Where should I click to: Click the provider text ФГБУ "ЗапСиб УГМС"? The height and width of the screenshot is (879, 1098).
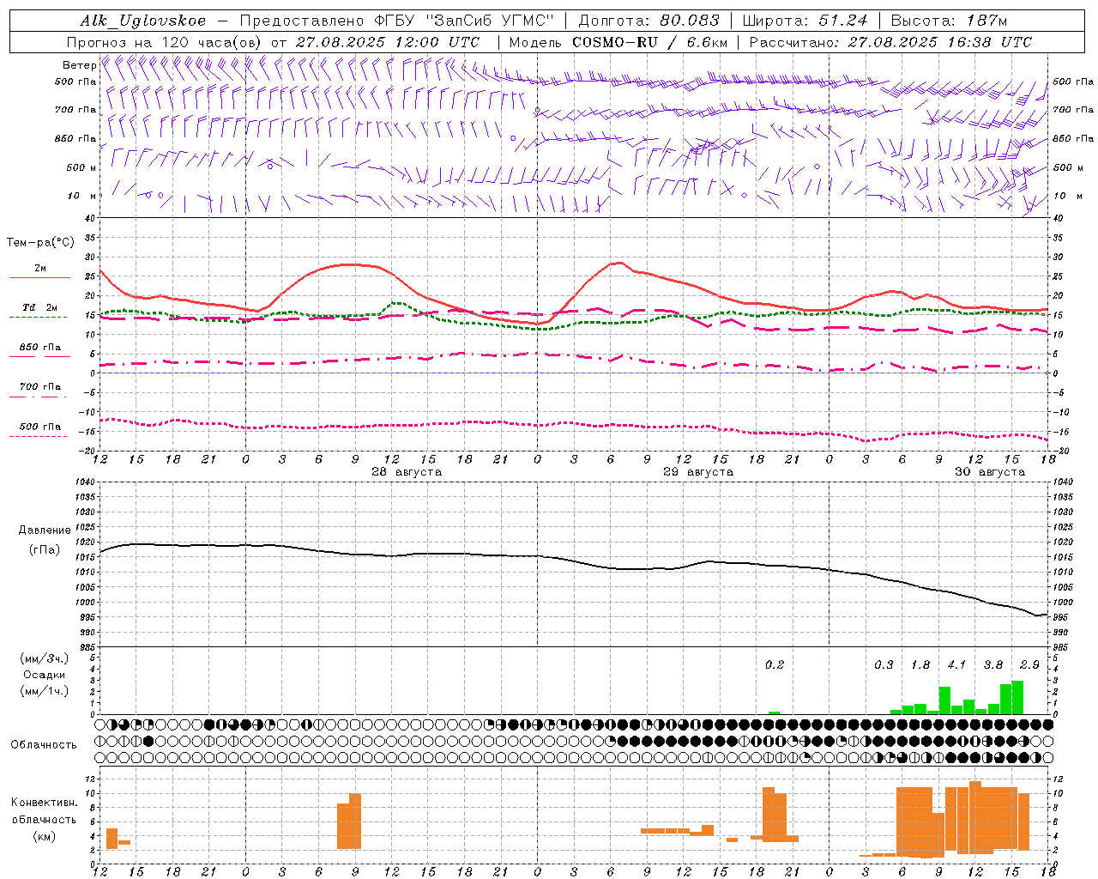[462, 21]
